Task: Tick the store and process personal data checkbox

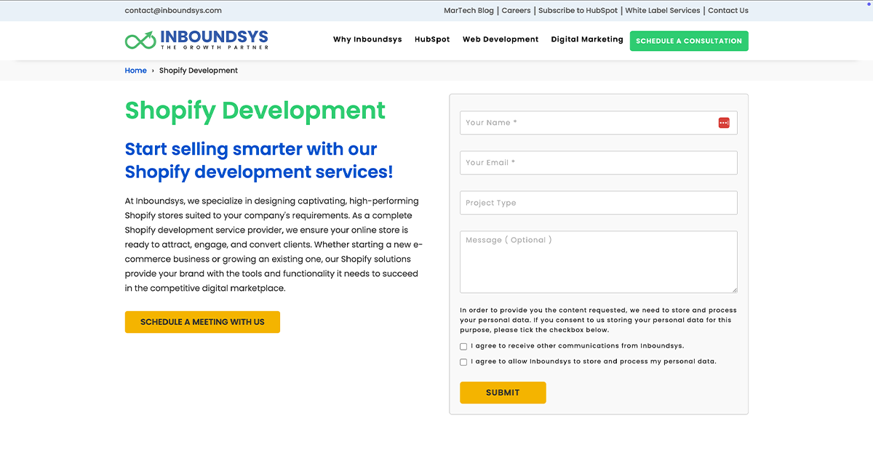Action: point(463,362)
